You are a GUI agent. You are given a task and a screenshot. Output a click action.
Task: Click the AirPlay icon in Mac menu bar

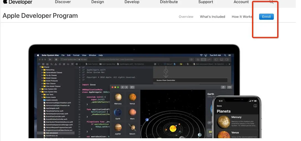[x=206, y=55]
